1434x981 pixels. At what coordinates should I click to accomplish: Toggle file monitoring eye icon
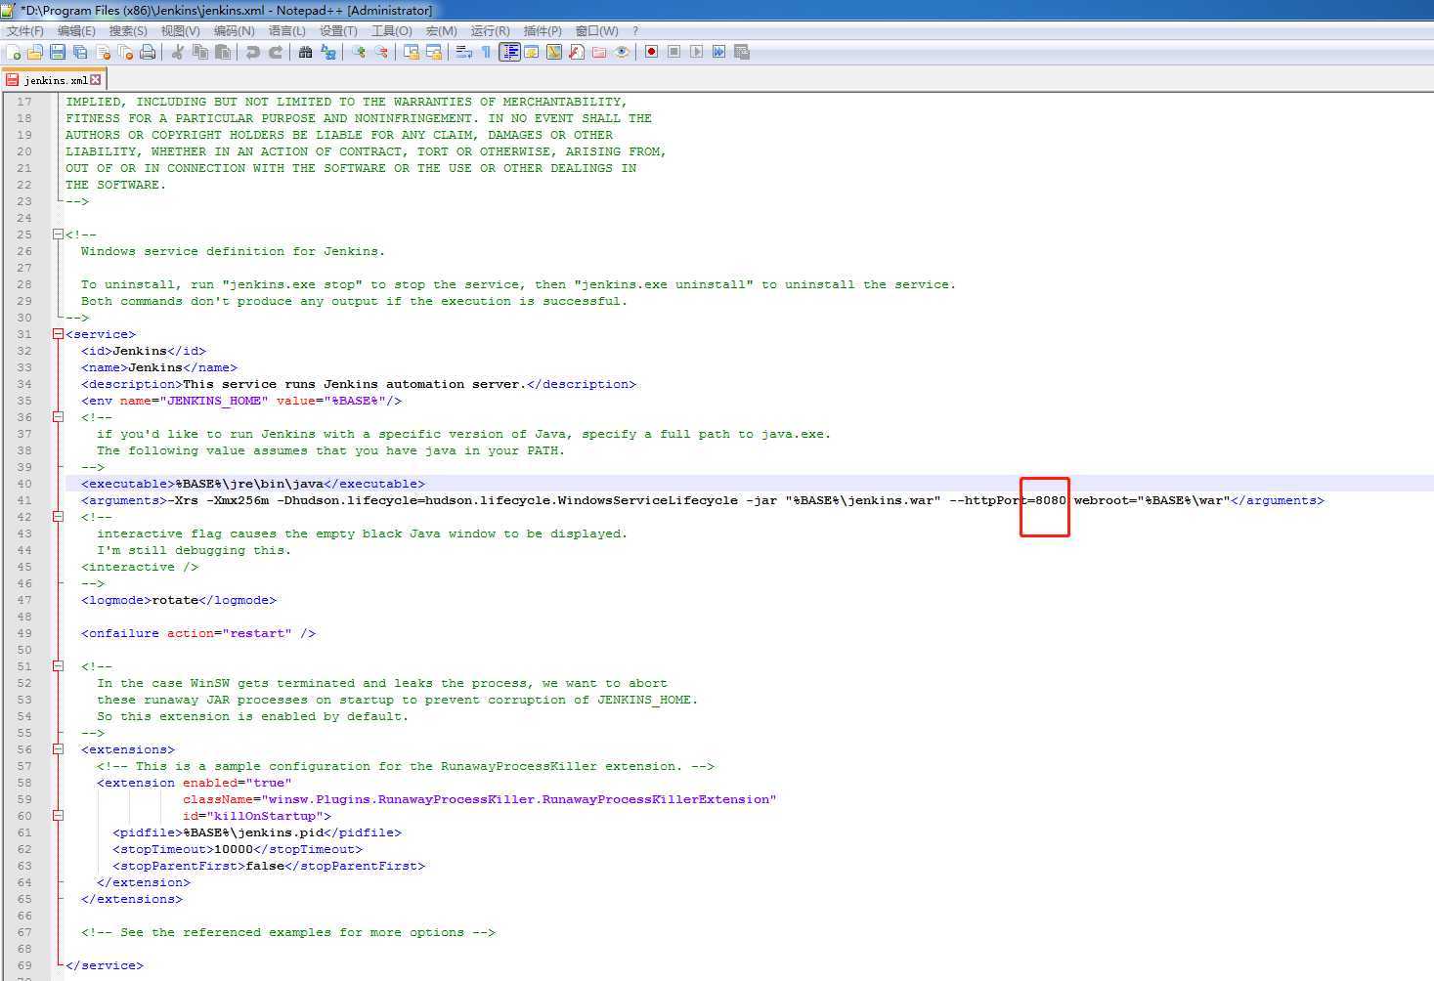[622, 52]
